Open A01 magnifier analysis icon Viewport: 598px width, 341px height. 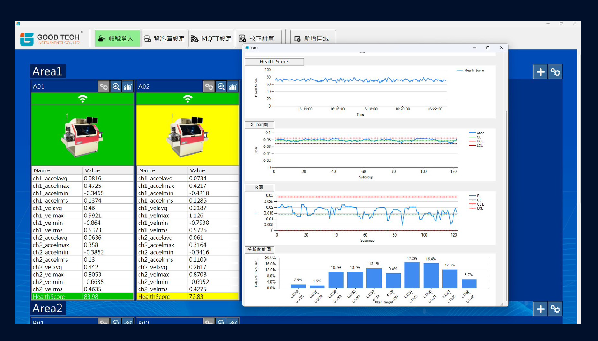click(116, 87)
